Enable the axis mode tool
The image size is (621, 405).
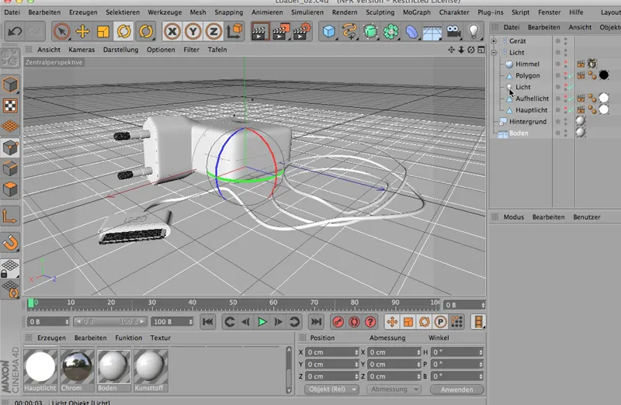10,216
